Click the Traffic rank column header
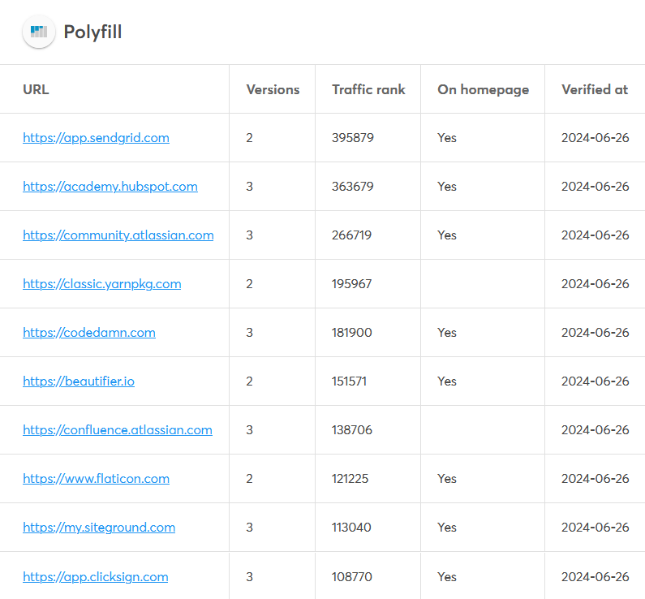645x599 pixels. [x=368, y=89]
